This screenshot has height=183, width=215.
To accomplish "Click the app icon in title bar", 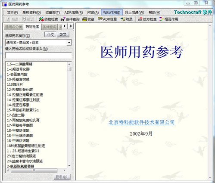I will click(x=4, y=4).
